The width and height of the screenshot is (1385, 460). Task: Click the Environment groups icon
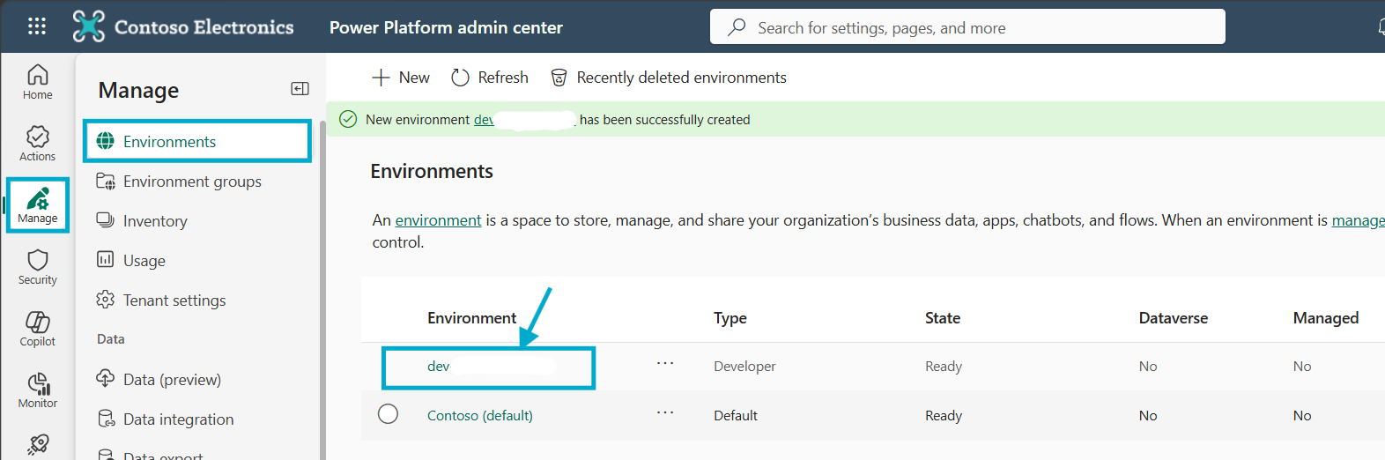[x=105, y=181]
